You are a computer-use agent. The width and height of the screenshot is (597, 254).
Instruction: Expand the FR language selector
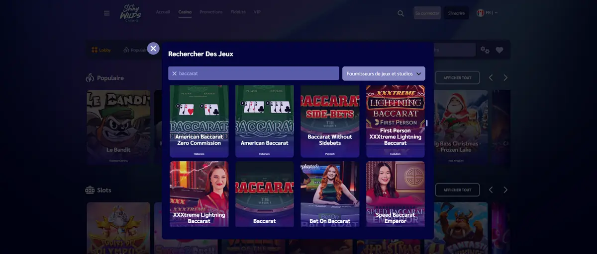[487, 13]
